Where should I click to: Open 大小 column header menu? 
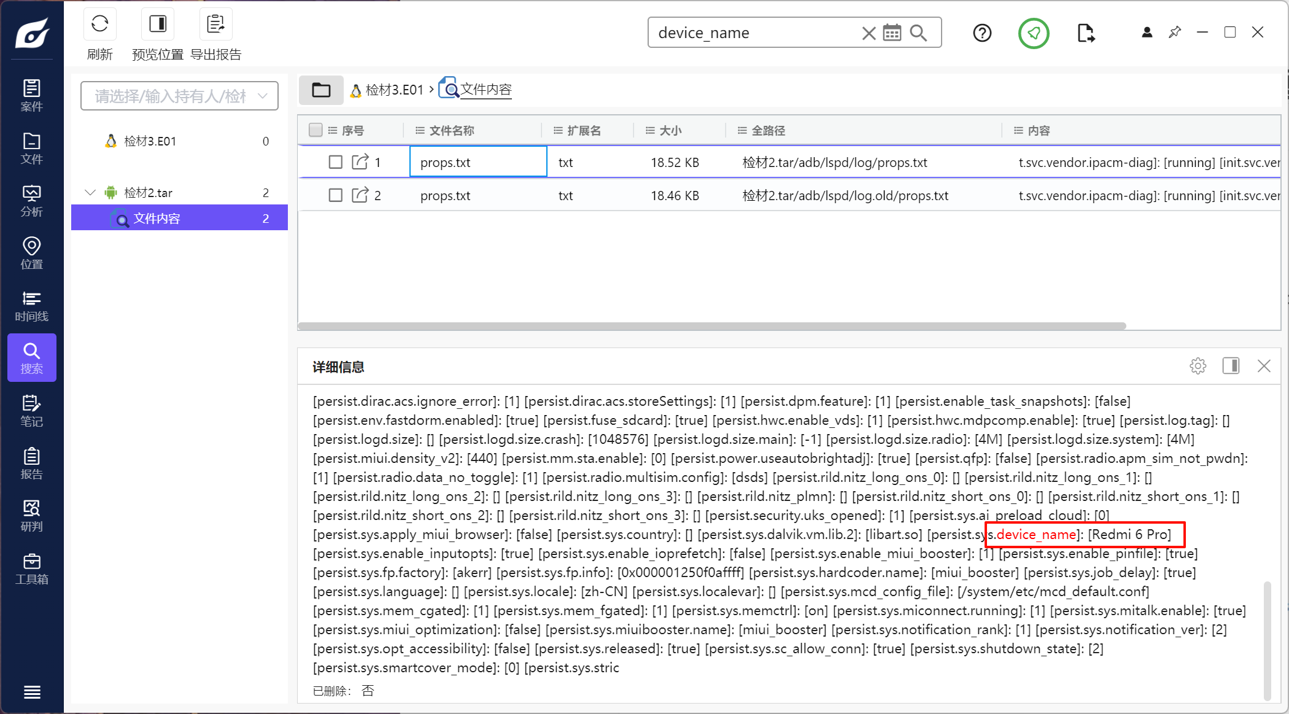(650, 130)
